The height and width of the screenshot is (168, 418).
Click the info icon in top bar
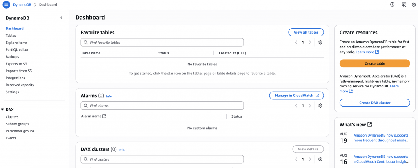(392, 4)
